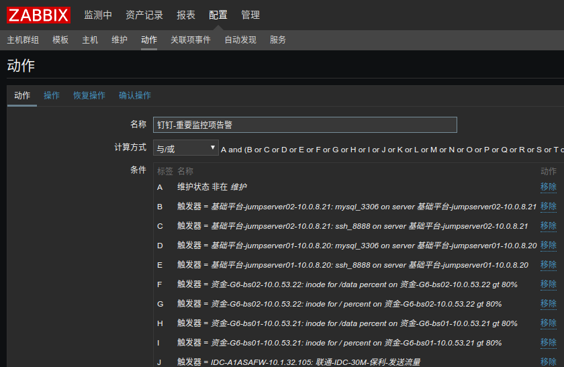The width and height of the screenshot is (564, 367).
Task: Remove condition I bs01 / inode trigger
Action: click(548, 343)
